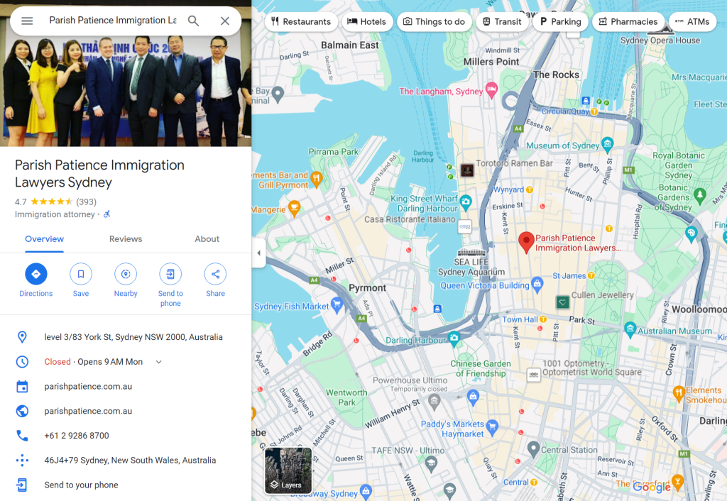Select the Parking chip

[x=561, y=22]
